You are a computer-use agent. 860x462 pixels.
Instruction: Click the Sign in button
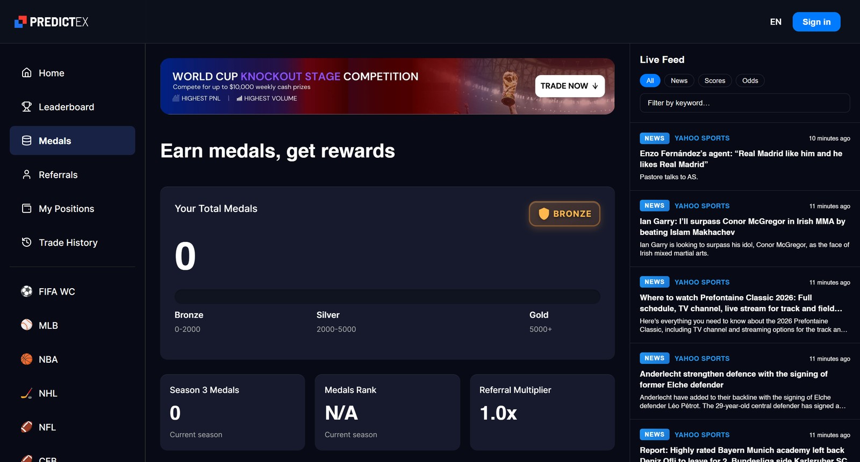click(x=816, y=22)
